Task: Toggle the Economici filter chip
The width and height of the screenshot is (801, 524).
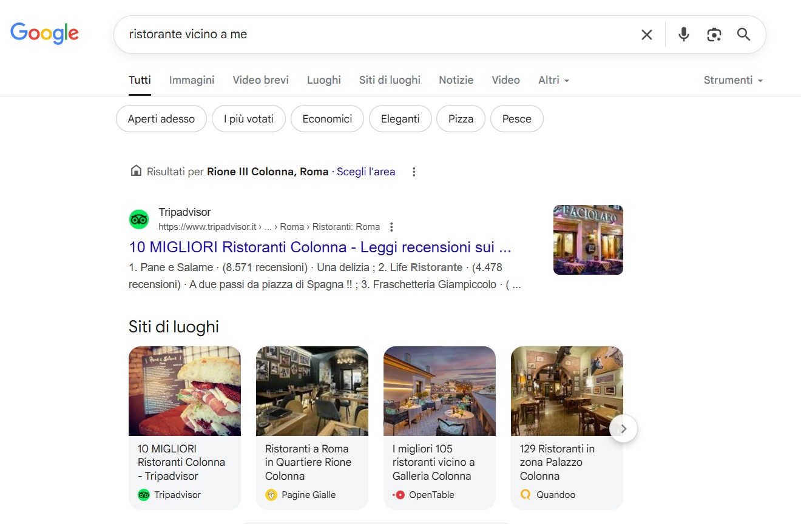Action: (x=327, y=119)
